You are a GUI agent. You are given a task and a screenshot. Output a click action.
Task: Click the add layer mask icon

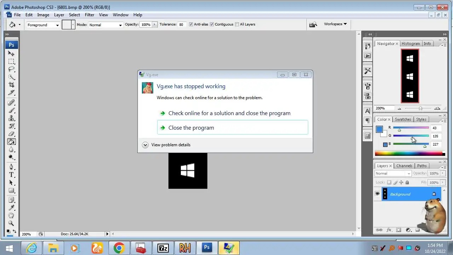398,230
